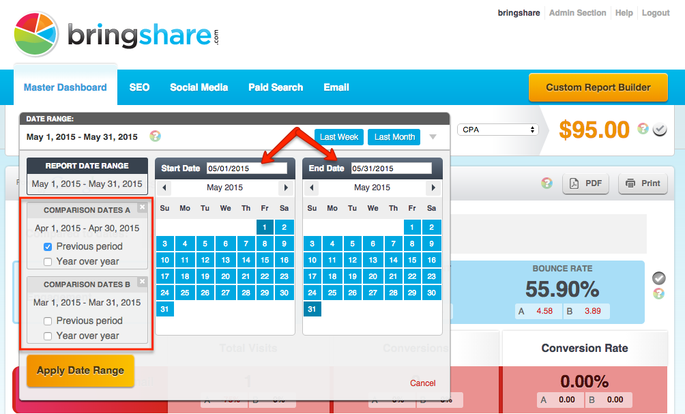Viewport: 685px width, 414px height.
Task: Click help icon next to $95.00 value
Action: [x=643, y=128]
